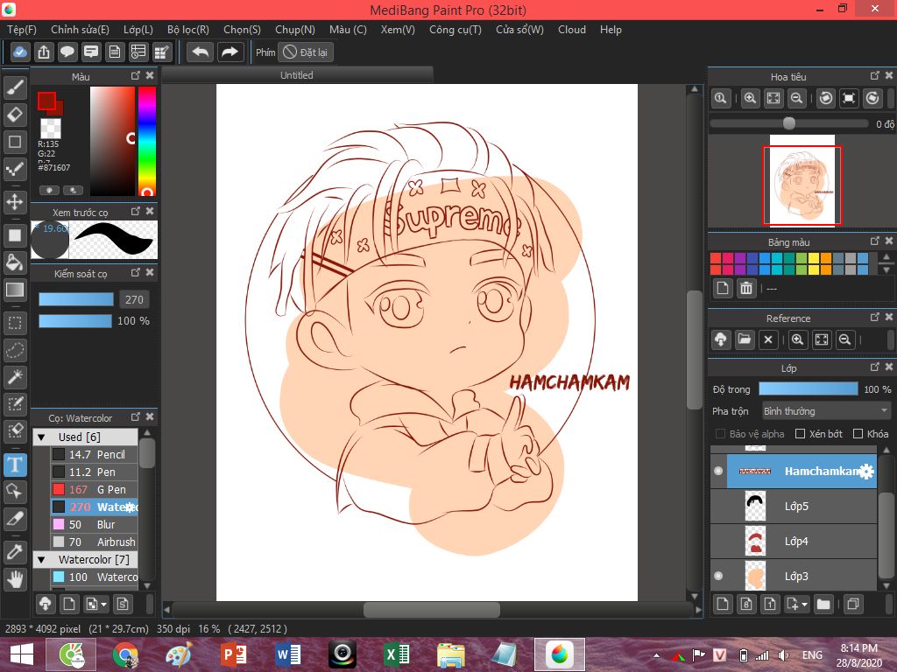Zoom in the Navigator view
The width and height of the screenshot is (897, 672).
tap(750, 98)
